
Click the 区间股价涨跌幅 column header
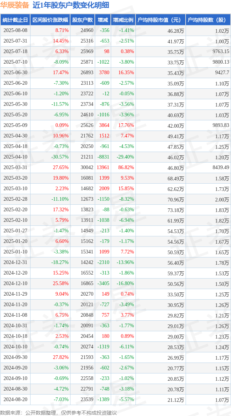tap(50, 20)
